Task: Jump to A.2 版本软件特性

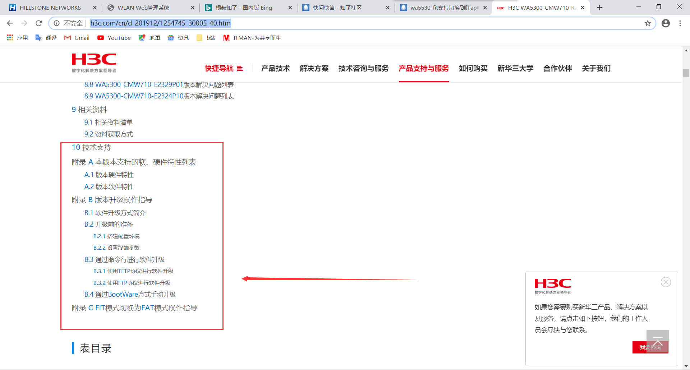Action: click(109, 187)
